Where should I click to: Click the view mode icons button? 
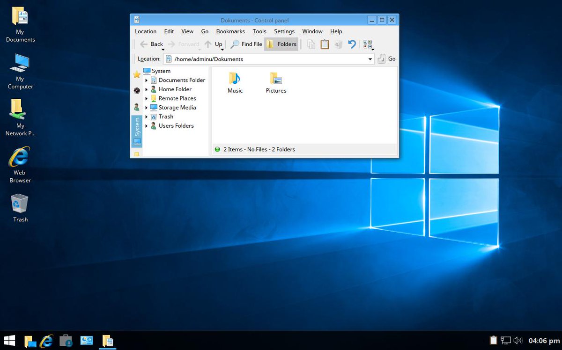click(369, 44)
